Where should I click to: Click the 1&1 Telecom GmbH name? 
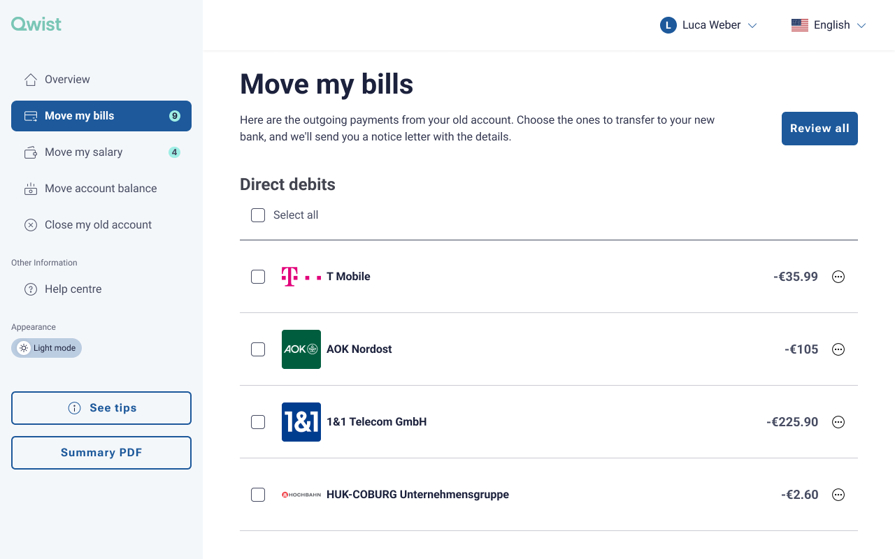point(376,422)
